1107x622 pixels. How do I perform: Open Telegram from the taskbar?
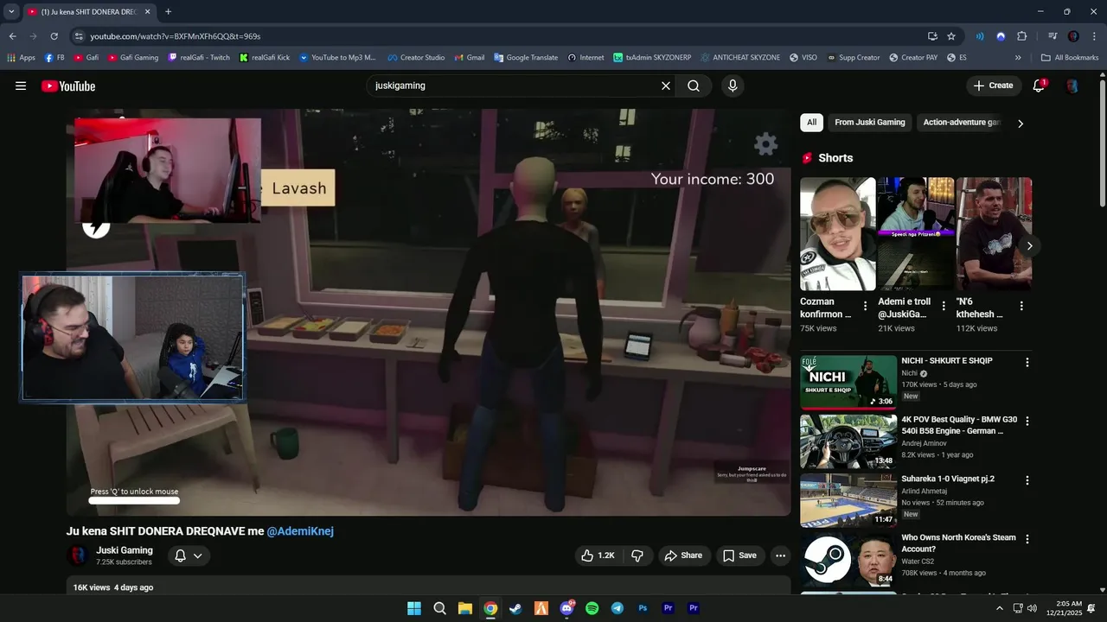(617, 608)
